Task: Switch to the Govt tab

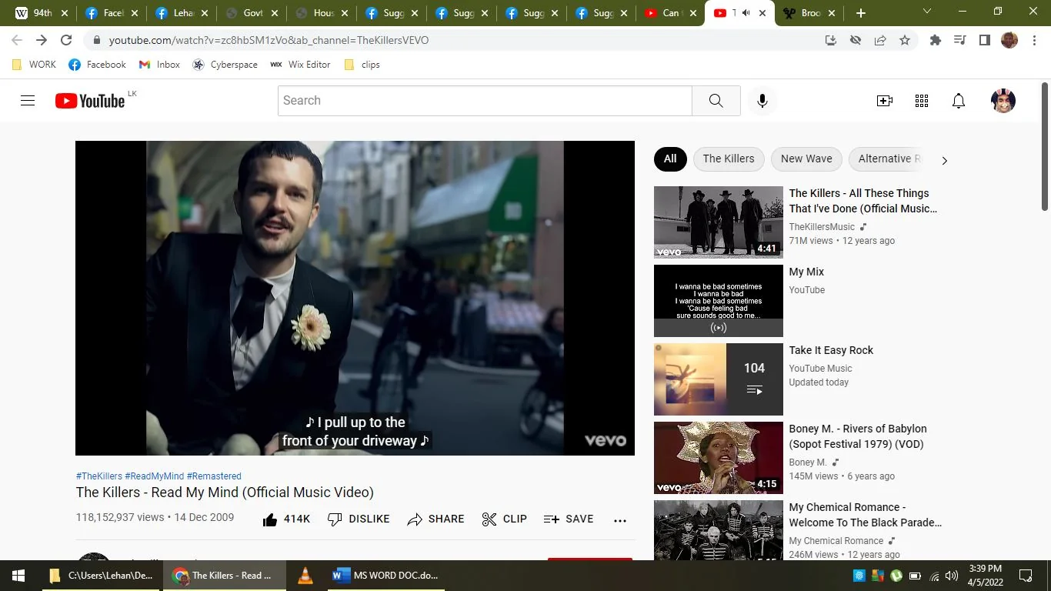Action: 252,13
